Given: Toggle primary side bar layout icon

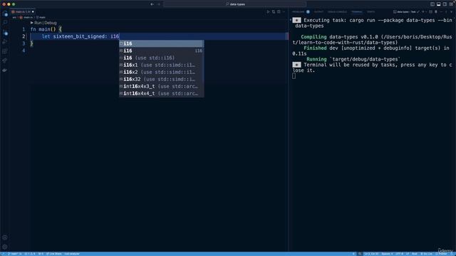Looking at the screenshot, I should (x=432, y=4).
